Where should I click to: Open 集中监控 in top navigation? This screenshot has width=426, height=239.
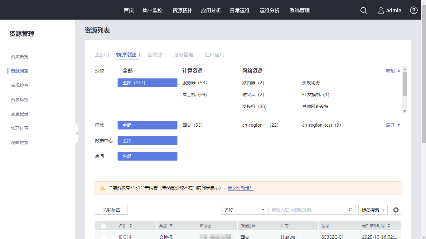tap(152, 10)
